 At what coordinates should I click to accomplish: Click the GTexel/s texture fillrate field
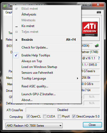(x=90, y=71)
